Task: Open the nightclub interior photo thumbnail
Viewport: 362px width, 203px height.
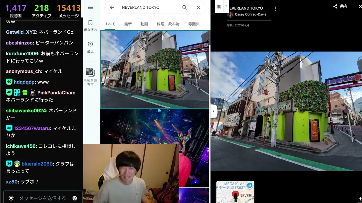Action: pyautogui.click(x=154, y=127)
